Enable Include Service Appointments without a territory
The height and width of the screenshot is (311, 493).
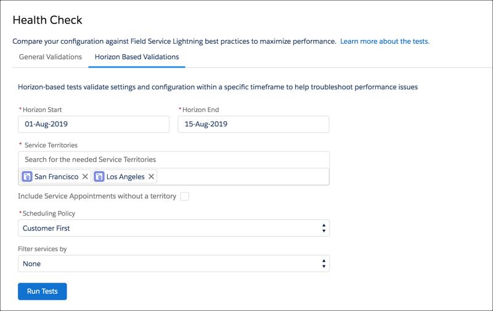184,196
